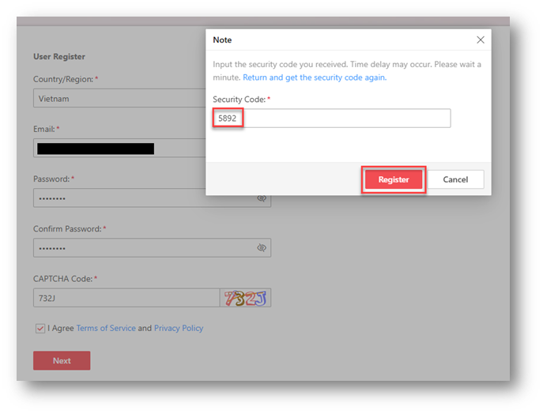Open the Country/Region dropdown showing Vietnam
This screenshot has height=414, width=543.
(119, 99)
